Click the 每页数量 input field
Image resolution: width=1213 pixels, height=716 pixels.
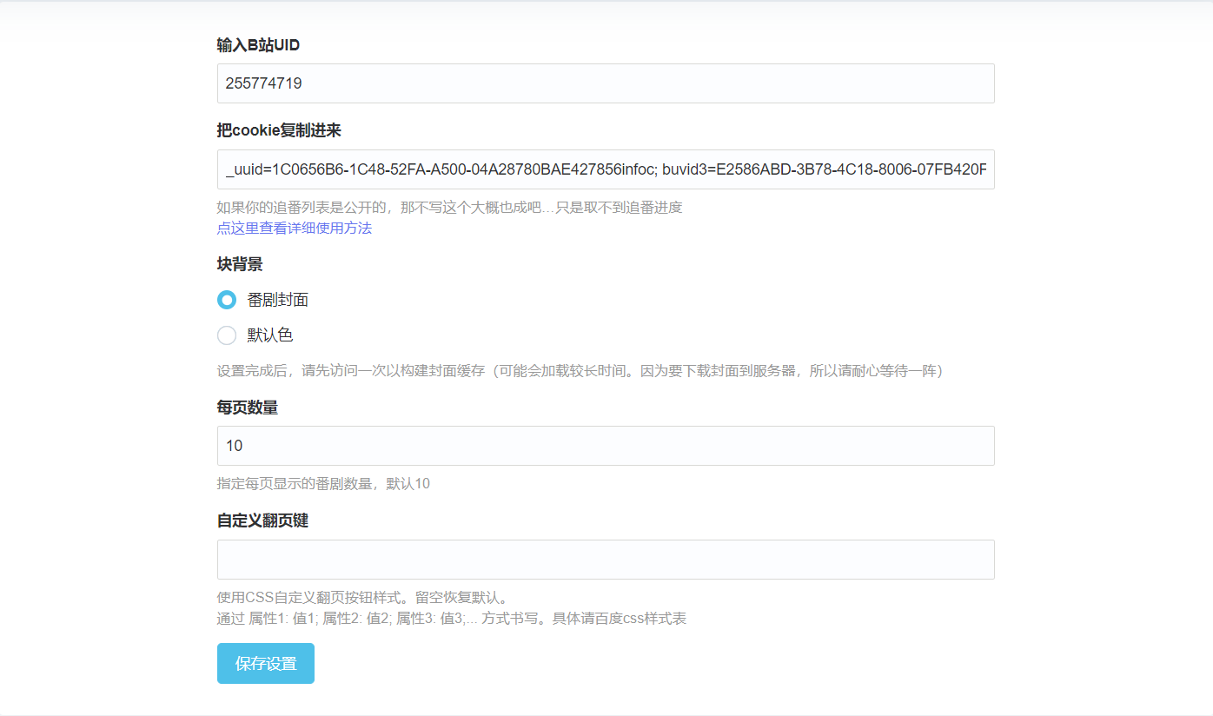point(606,446)
